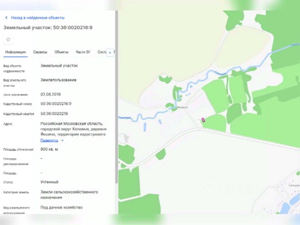300x225 pixels.
Task: Open the Части ЗУ tab
Action: click(83, 52)
